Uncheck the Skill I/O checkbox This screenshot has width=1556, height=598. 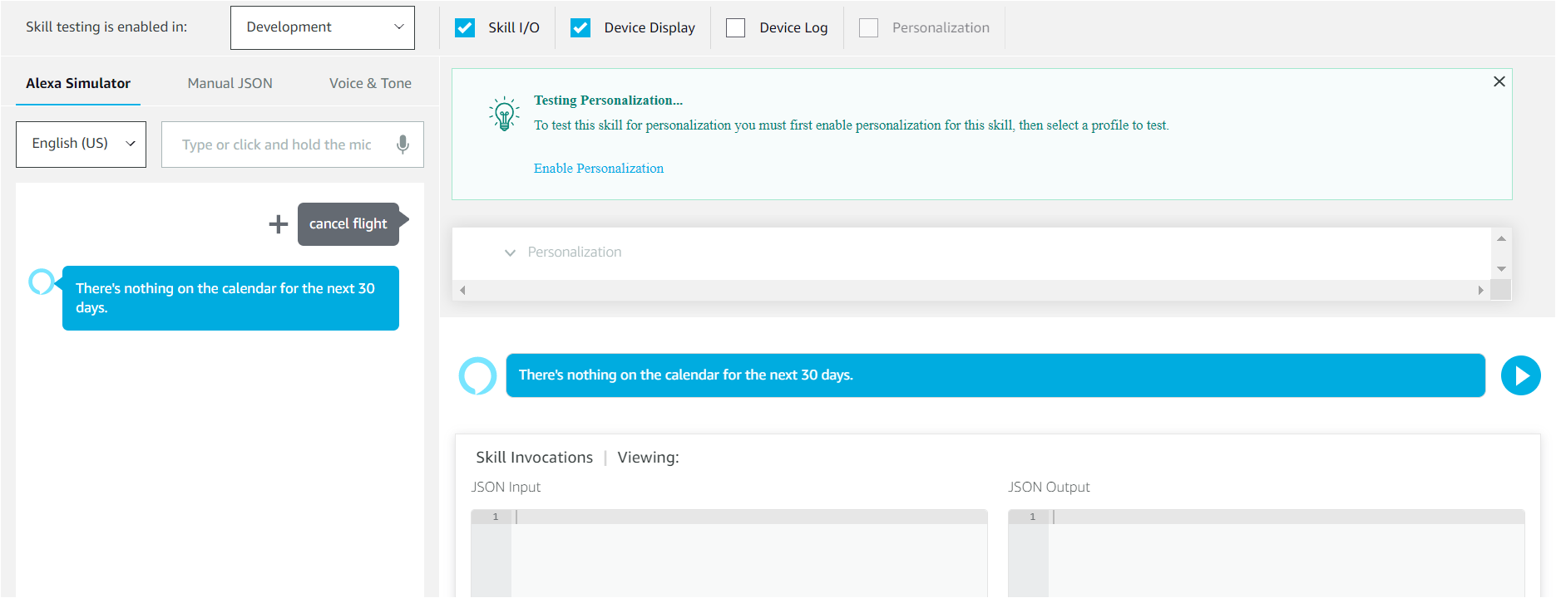(x=465, y=27)
